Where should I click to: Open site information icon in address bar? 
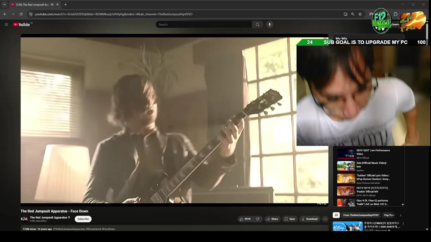point(31,14)
